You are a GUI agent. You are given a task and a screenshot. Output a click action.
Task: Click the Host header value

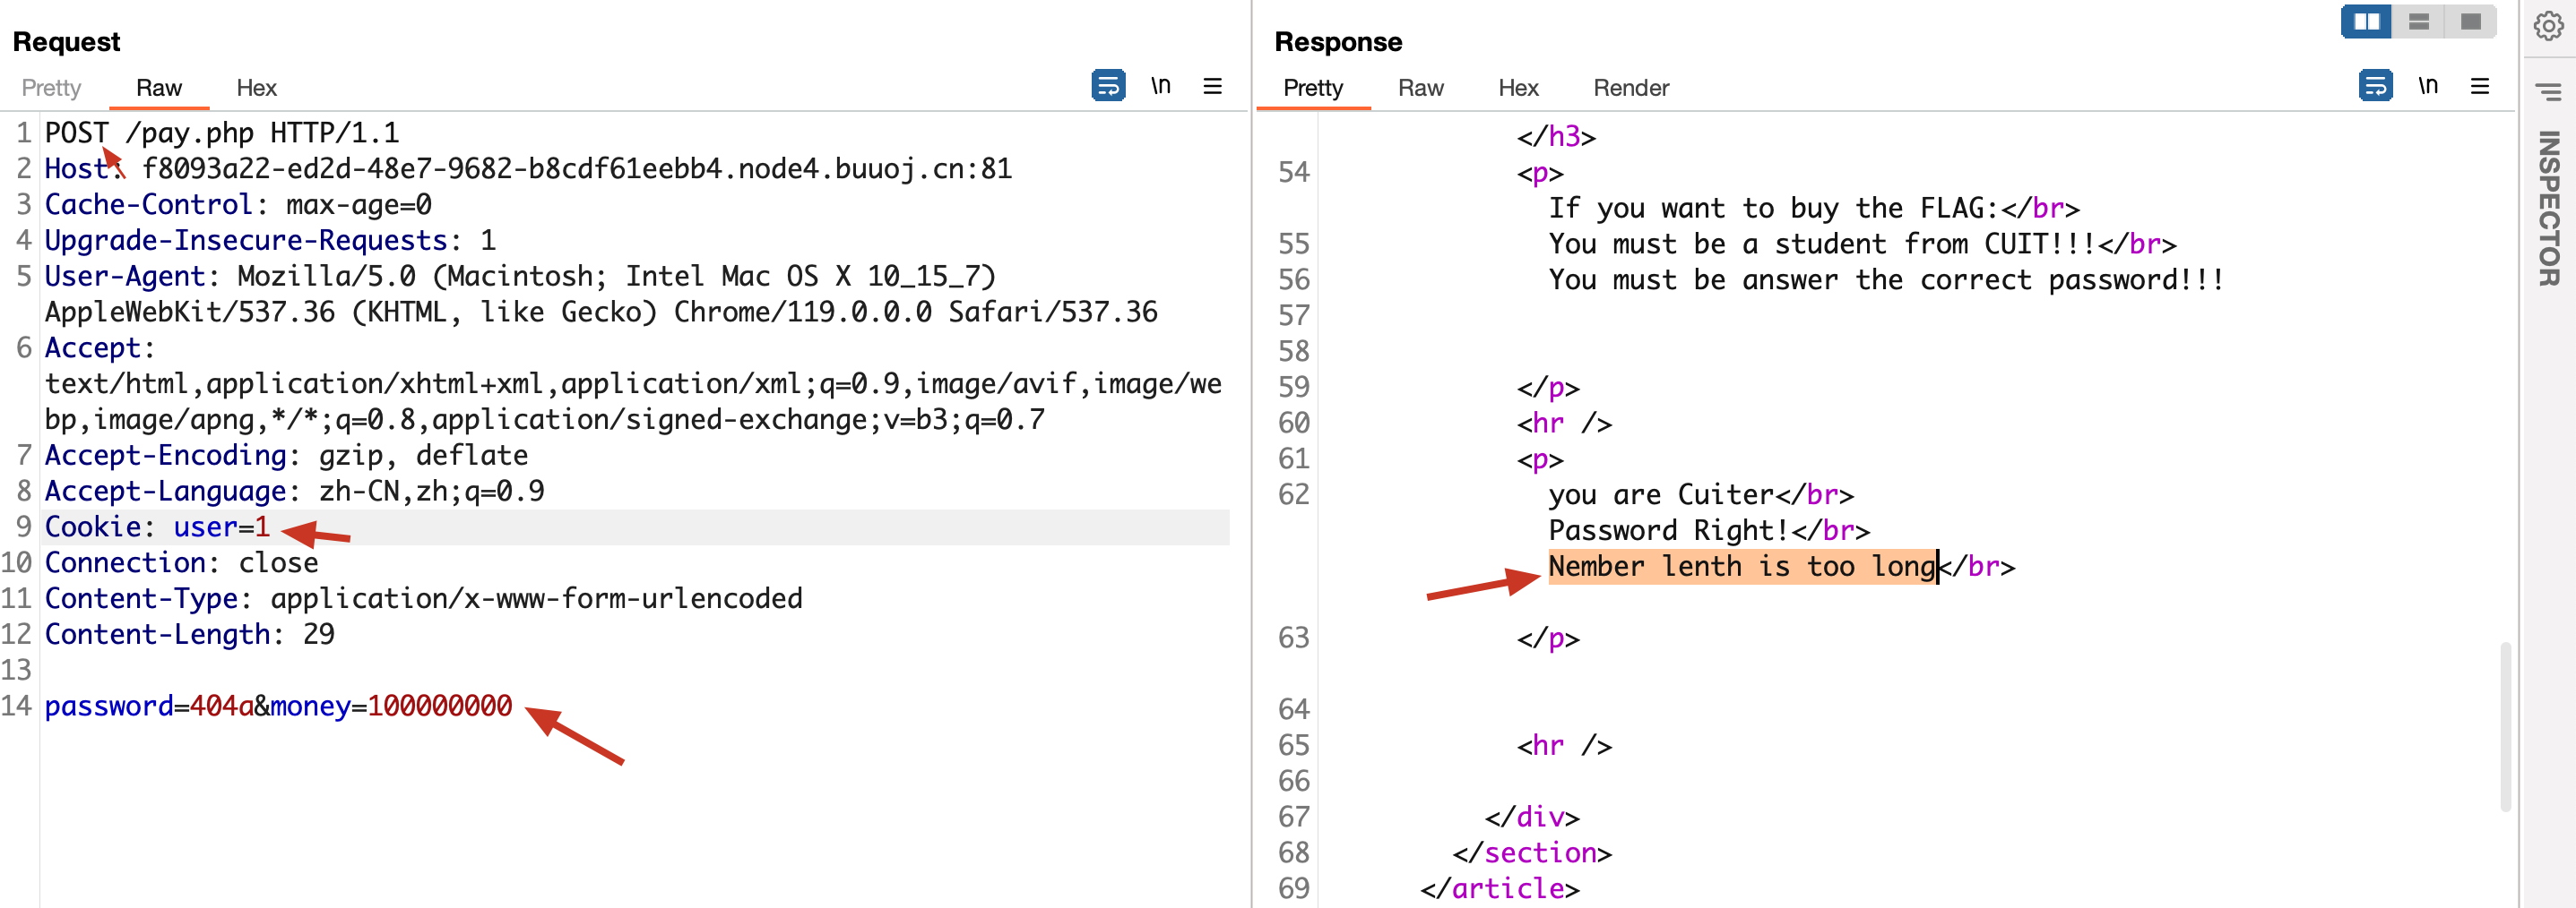click(x=577, y=169)
